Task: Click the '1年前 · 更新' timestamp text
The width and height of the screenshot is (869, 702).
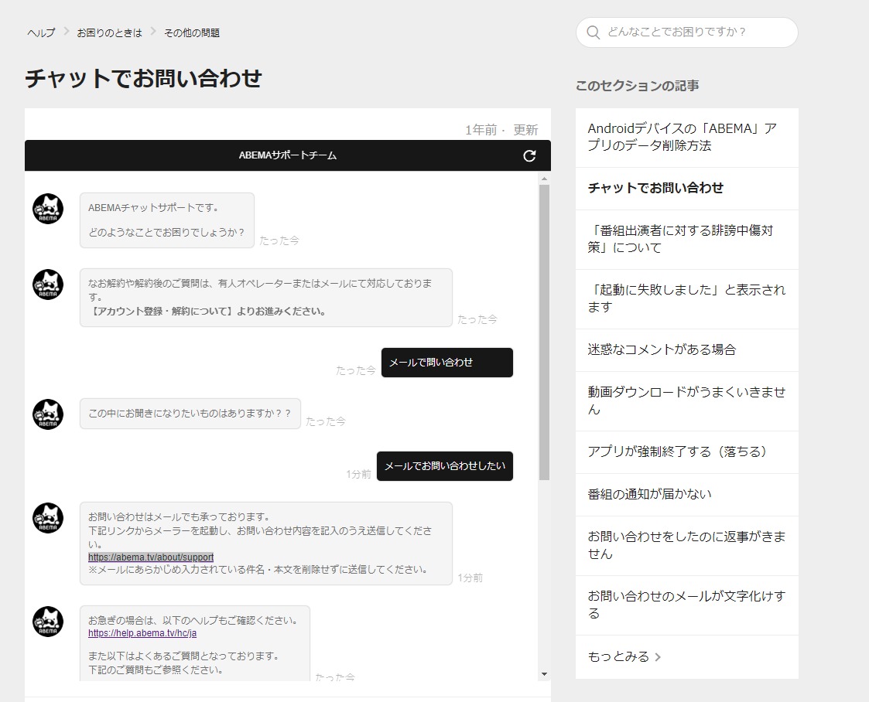Action: coord(501,130)
